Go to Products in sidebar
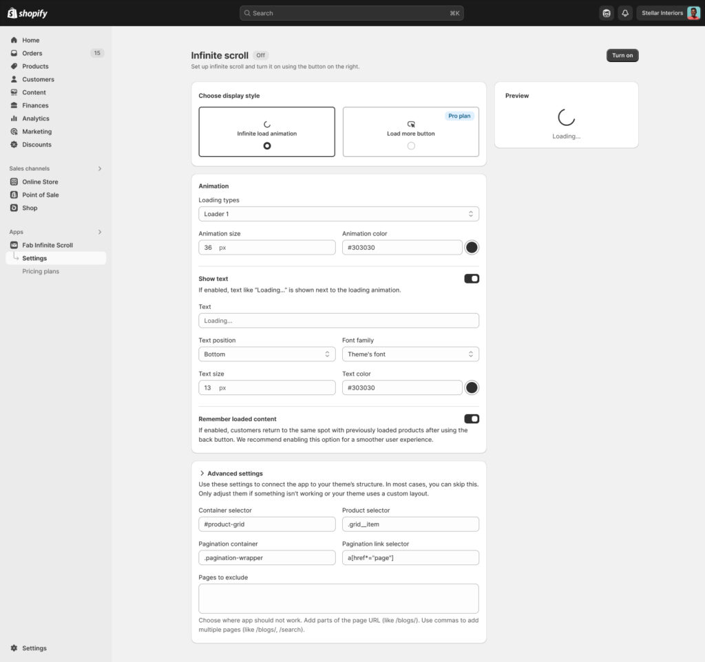The width and height of the screenshot is (705, 662). pos(56,66)
